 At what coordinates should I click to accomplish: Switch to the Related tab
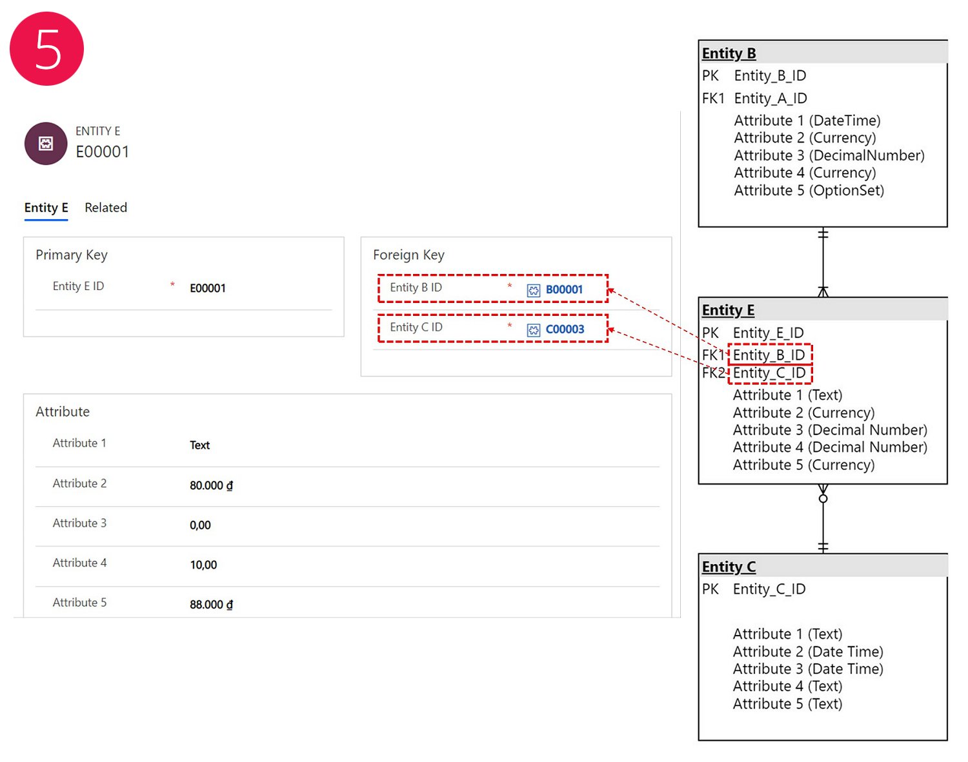point(106,208)
